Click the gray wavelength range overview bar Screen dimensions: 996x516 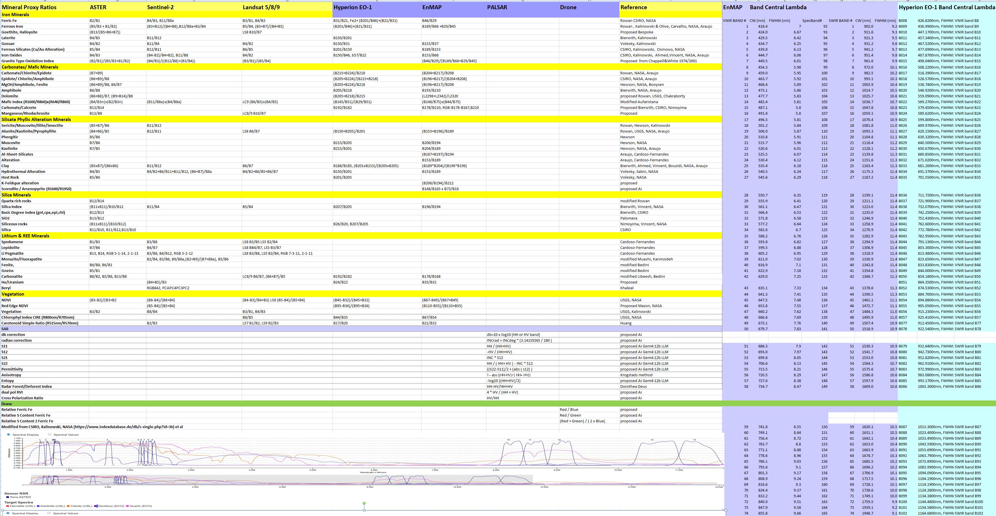[x=281, y=479]
